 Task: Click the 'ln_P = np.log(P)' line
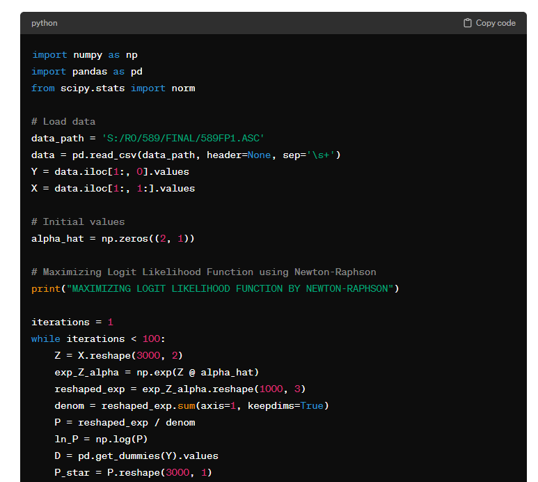101,440
